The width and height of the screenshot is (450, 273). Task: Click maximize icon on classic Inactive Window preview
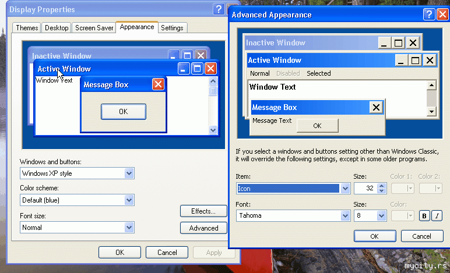click(x=398, y=43)
